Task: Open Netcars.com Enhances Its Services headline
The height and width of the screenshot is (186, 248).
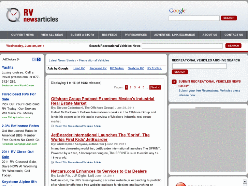Action: pos(99,171)
